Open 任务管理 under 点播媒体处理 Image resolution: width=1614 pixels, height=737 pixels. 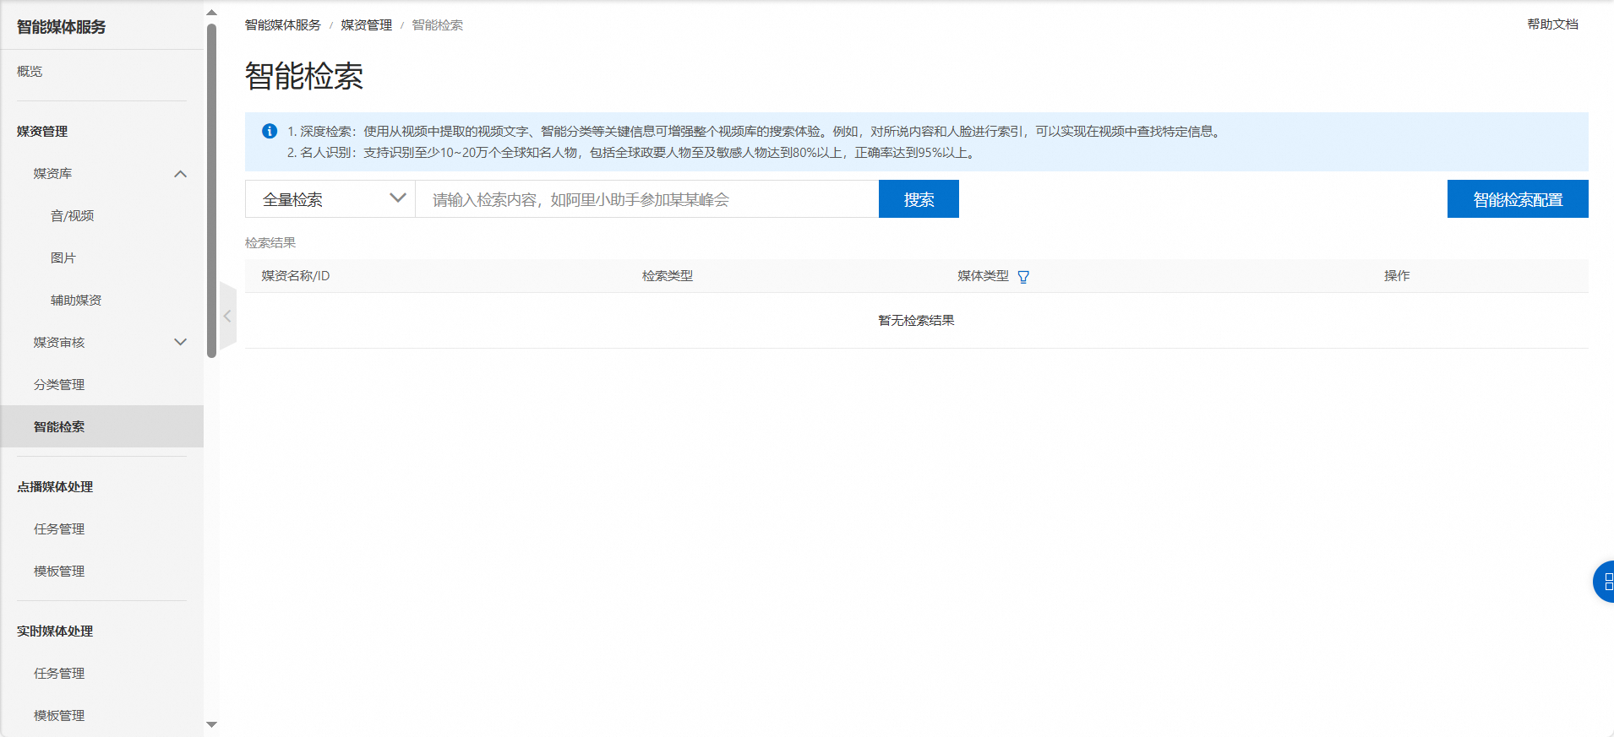click(x=59, y=529)
